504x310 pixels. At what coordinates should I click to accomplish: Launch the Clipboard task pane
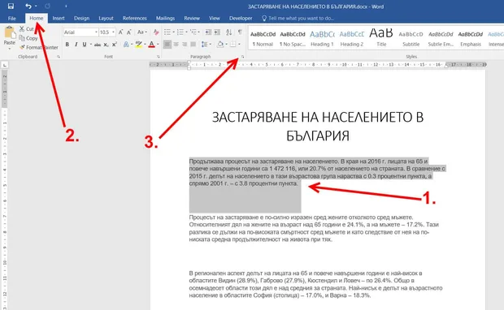pyautogui.click(x=59, y=57)
